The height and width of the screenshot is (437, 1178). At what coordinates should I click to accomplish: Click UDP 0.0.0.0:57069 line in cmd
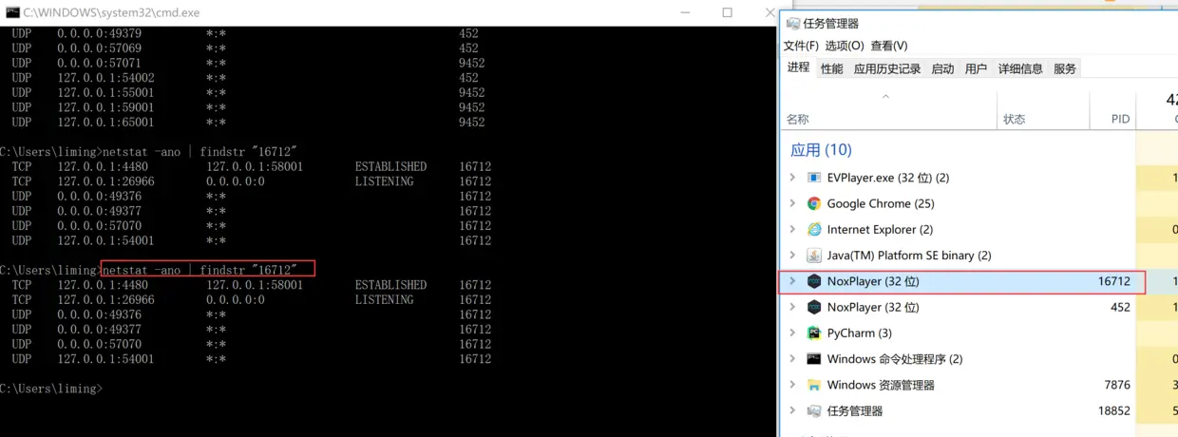245,47
